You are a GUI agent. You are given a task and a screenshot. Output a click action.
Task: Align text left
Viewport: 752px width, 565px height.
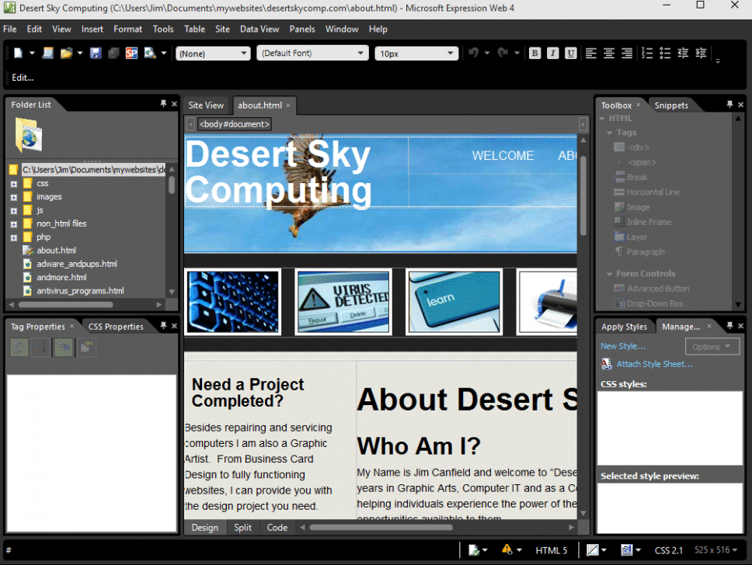tap(591, 54)
